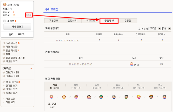Open 앨범 board
The image size is (173, 112).
pos(8,54)
